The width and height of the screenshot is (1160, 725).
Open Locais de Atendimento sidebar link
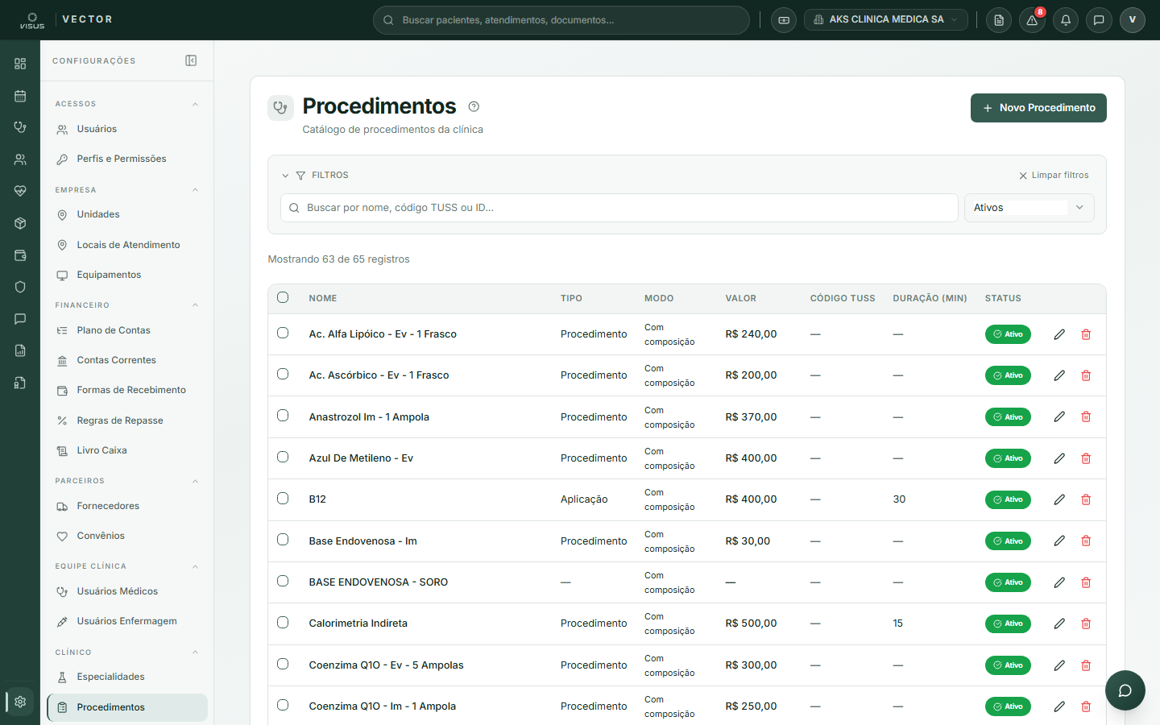(x=127, y=245)
